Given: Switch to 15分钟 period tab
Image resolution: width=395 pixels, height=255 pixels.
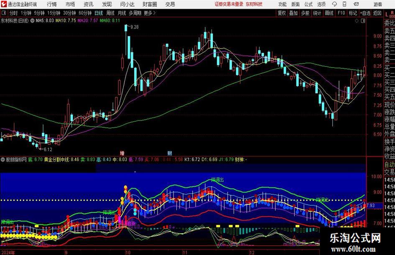Looking at the screenshot, I should pos(54,13).
